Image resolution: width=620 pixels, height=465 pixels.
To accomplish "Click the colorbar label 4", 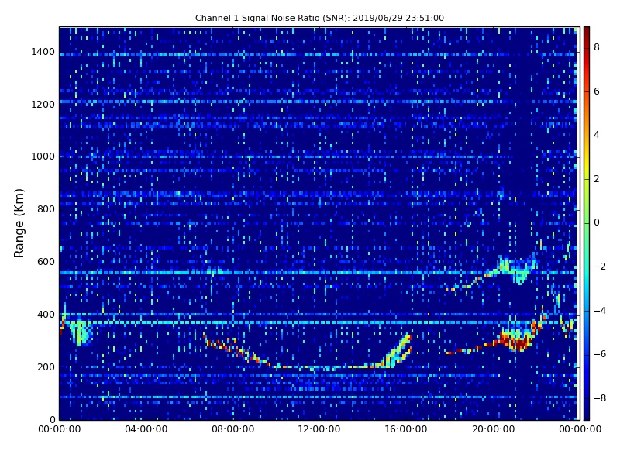I will click(597, 135).
